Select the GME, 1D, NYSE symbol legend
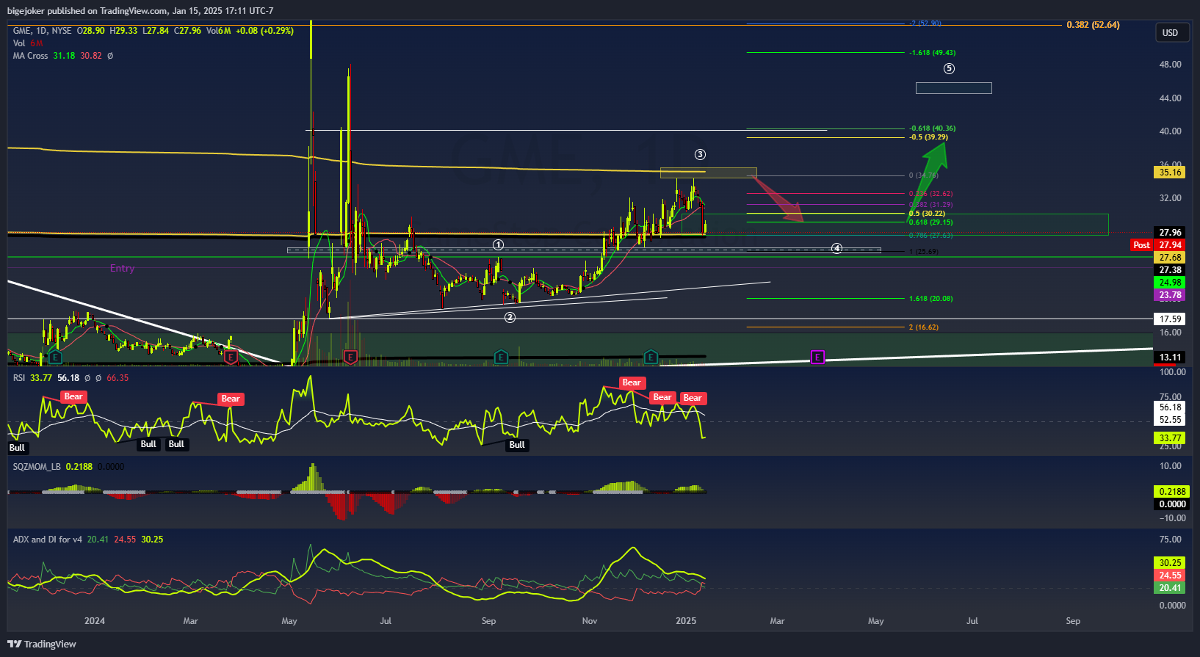This screenshot has width=1200, height=657. [x=43, y=31]
